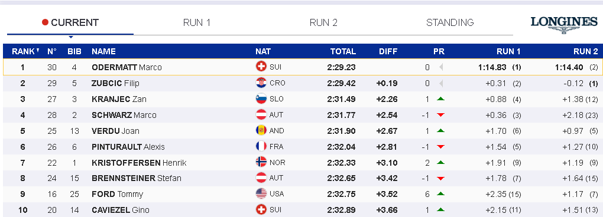The height and width of the screenshot is (217, 603).
Task: Sort table by RANK column arrow
Action: (x=38, y=51)
